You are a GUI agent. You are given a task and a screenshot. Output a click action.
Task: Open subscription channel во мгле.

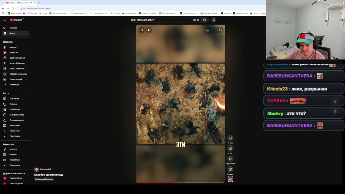pos(15,47)
